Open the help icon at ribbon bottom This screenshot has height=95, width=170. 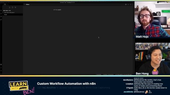tap(1, 68)
